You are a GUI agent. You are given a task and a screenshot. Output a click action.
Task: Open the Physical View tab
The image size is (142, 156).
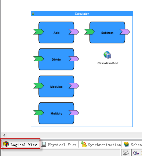click(x=59, y=145)
